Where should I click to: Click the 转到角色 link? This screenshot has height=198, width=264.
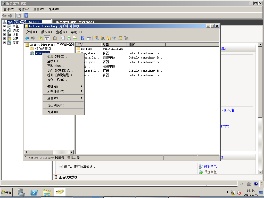coord(210,167)
